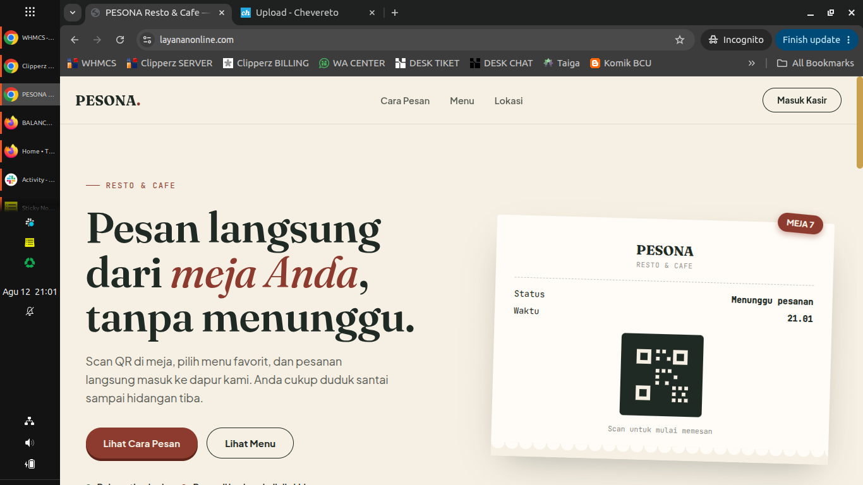Open the All Bookmarks folder
This screenshot has height=485, width=863.
pyautogui.click(x=815, y=63)
